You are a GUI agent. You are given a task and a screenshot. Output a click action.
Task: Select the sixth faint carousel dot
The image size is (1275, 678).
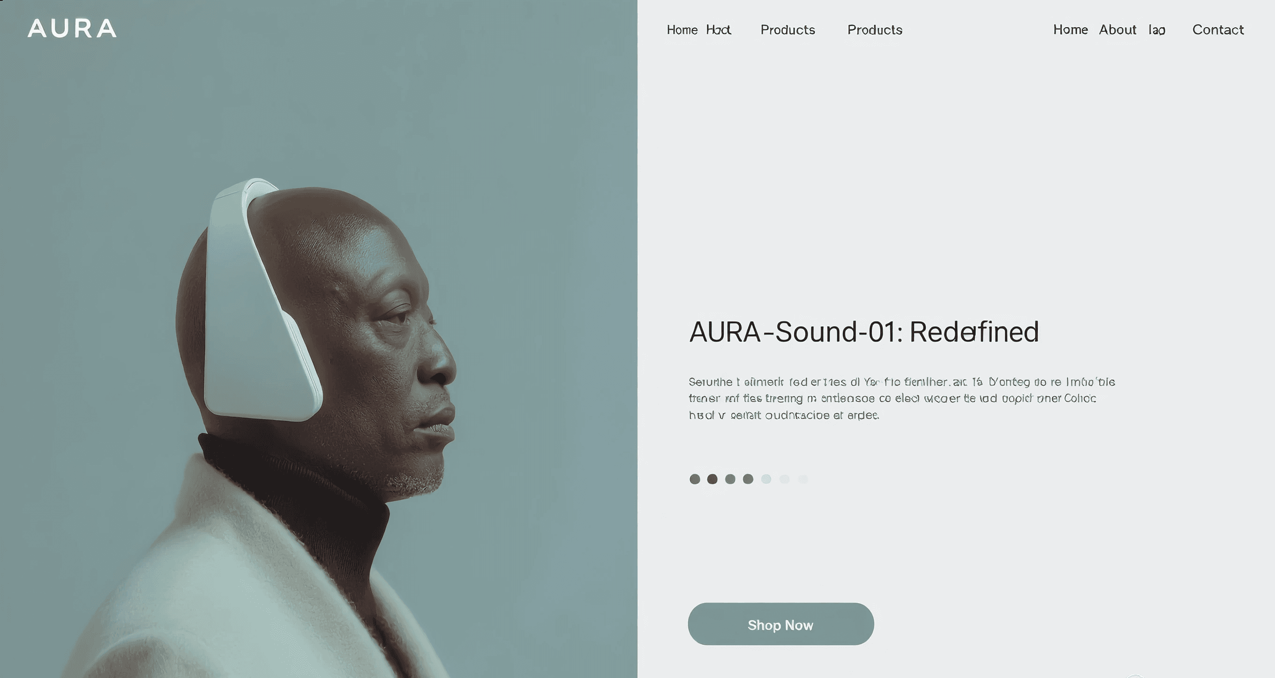(785, 479)
